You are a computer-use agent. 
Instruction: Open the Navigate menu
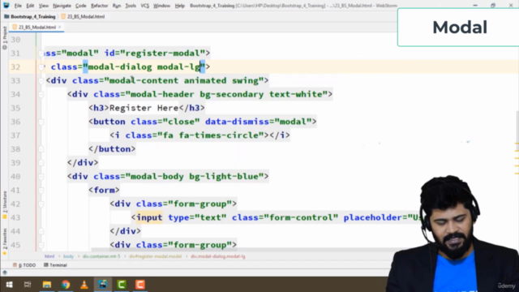coord(62,6)
